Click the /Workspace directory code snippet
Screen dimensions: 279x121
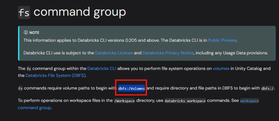click(x=124, y=101)
